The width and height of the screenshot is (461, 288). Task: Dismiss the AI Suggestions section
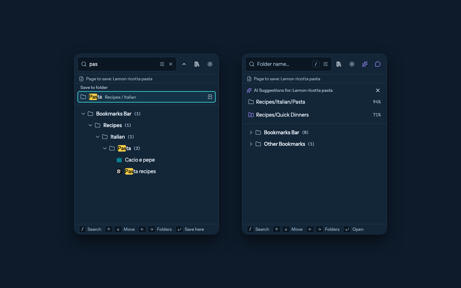pyautogui.click(x=378, y=90)
